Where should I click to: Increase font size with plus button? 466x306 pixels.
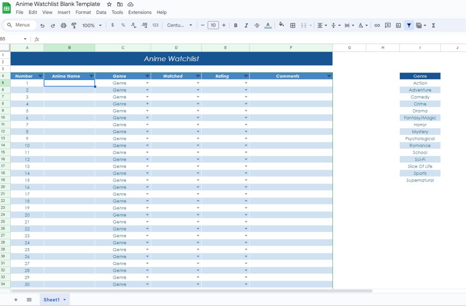click(x=224, y=25)
